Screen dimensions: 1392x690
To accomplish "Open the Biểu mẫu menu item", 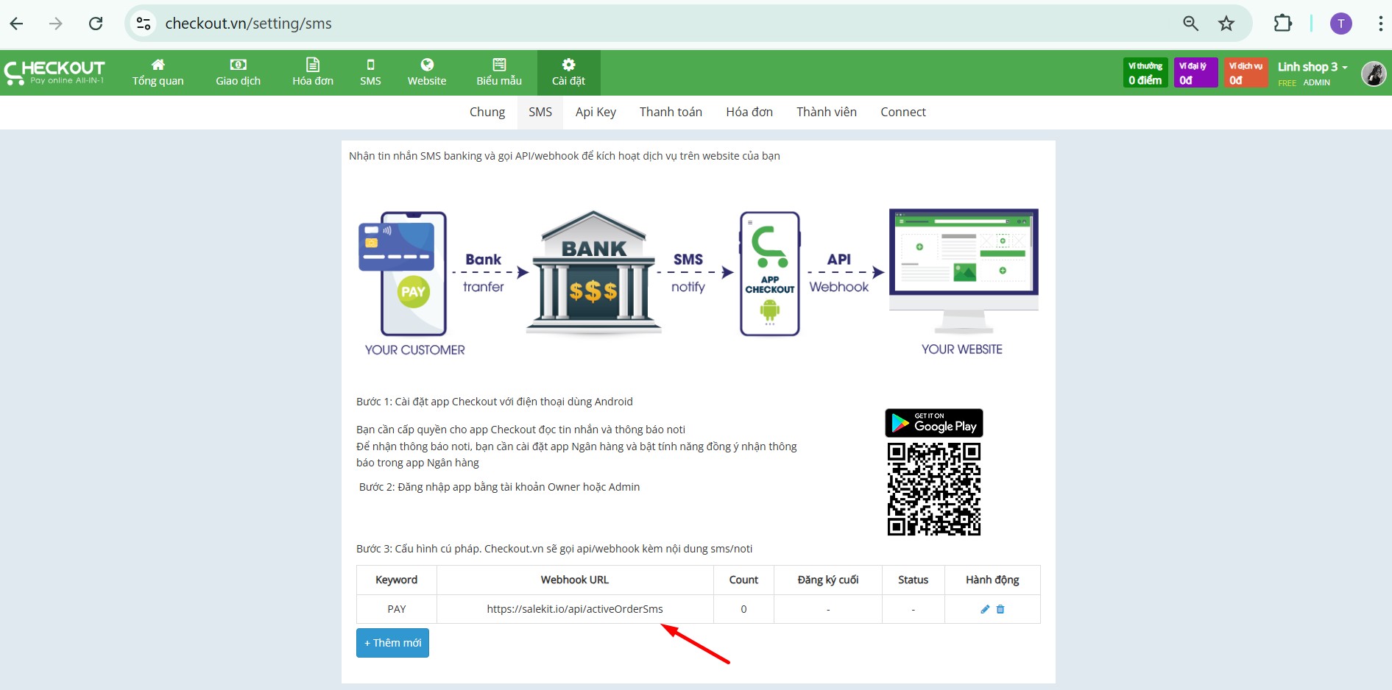I will 499,73.
